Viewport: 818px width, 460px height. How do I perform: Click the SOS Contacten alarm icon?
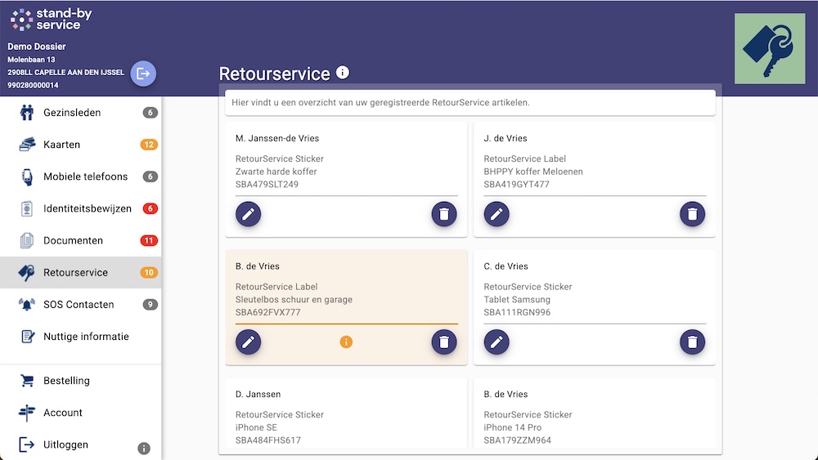pos(27,304)
